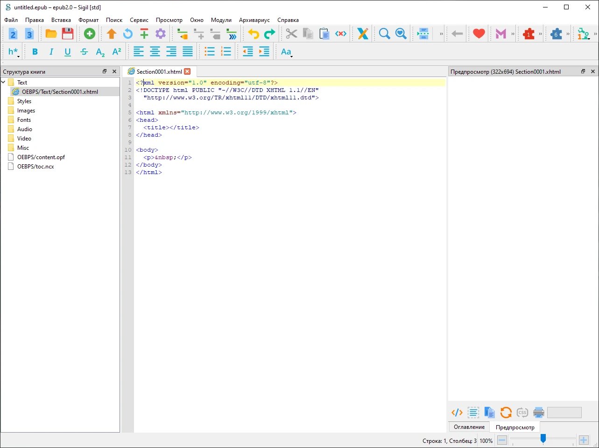Click the red heart Donate icon
Image resolution: width=599 pixels, height=448 pixels.
point(479,34)
